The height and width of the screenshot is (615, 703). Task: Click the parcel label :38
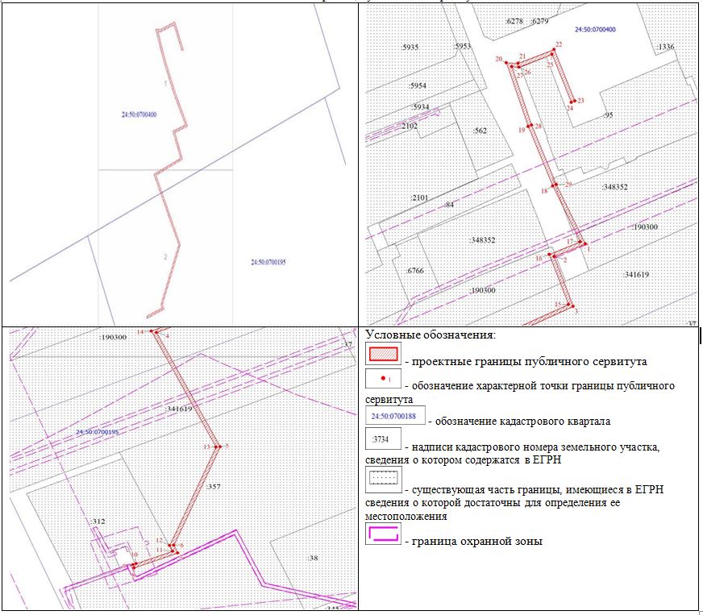[x=313, y=558]
